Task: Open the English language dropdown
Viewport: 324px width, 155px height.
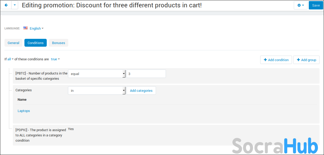Action: point(36,28)
